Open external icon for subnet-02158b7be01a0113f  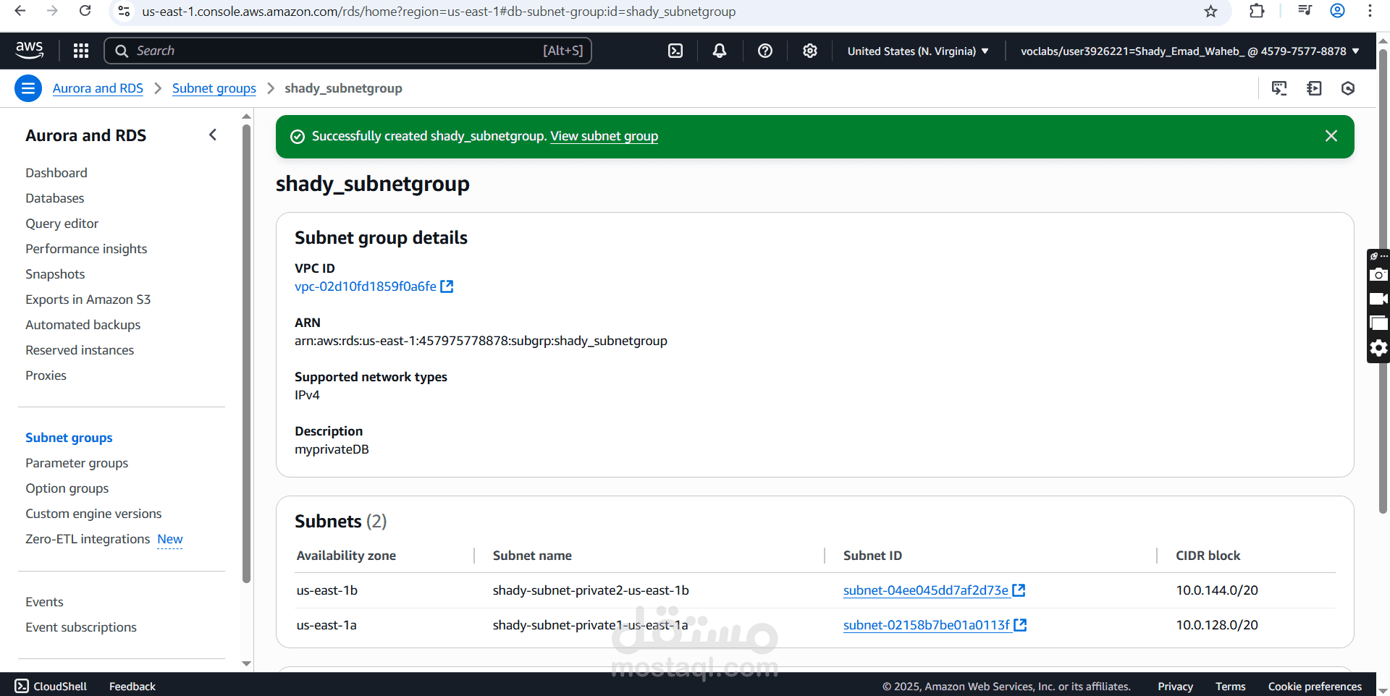pyautogui.click(x=1020, y=625)
